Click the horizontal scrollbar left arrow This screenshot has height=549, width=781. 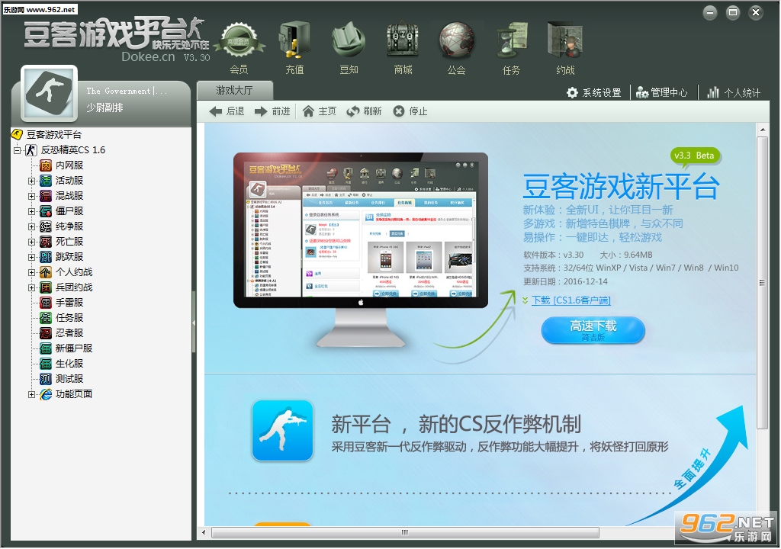point(204,532)
